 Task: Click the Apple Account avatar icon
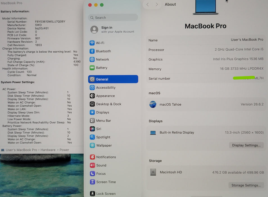coord(94,30)
